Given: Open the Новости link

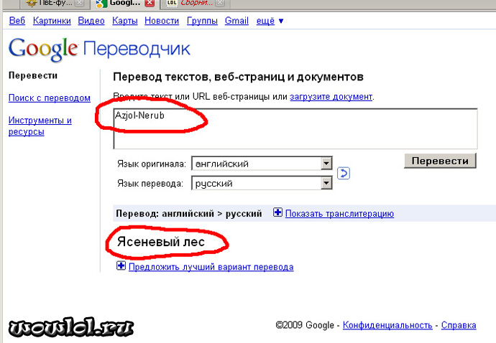Looking at the screenshot, I should point(162,21).
